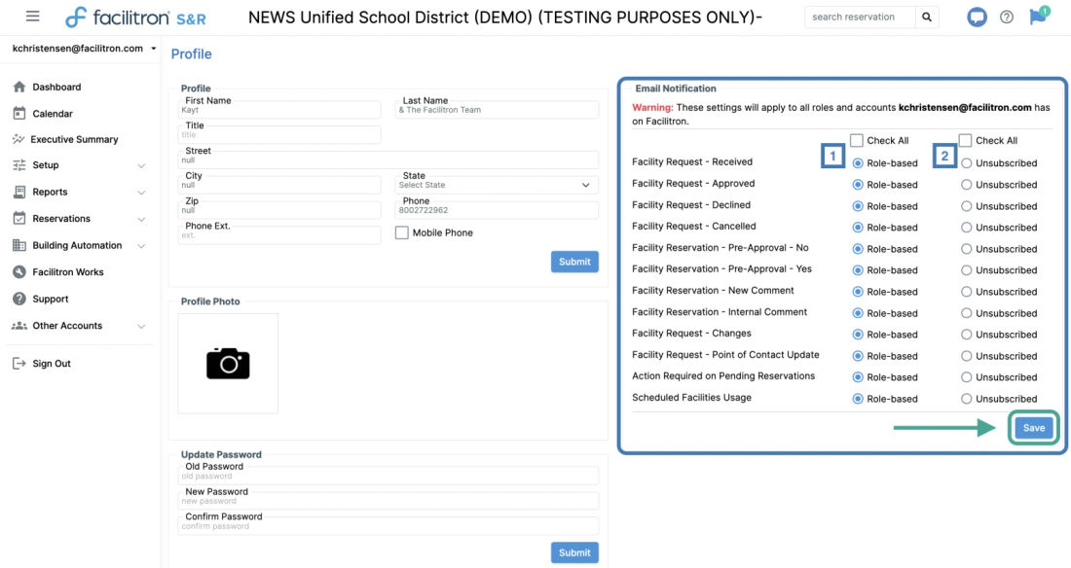
Task: Choose Sign Out in sidebar
Action: point(52,363)
